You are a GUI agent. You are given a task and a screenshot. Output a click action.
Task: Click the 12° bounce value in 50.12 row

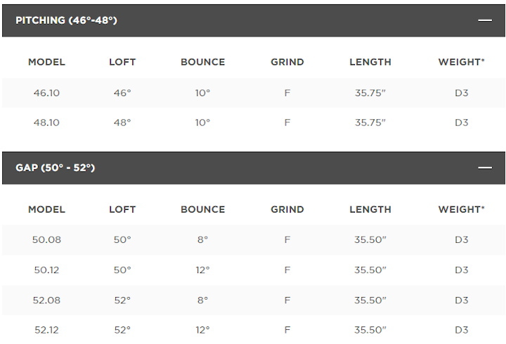pos(202,270)
